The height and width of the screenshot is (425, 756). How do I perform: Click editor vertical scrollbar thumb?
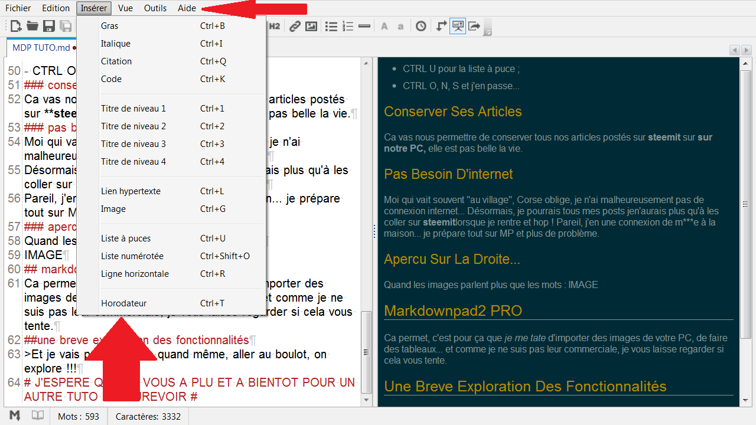[x=367, y=352]
